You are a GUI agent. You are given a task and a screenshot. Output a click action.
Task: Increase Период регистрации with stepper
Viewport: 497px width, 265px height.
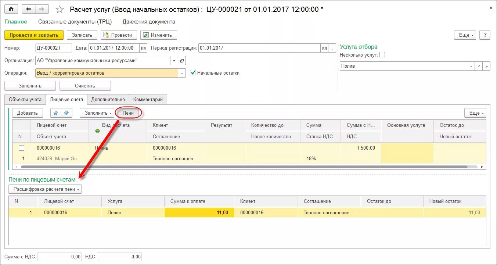coord(332,46)
